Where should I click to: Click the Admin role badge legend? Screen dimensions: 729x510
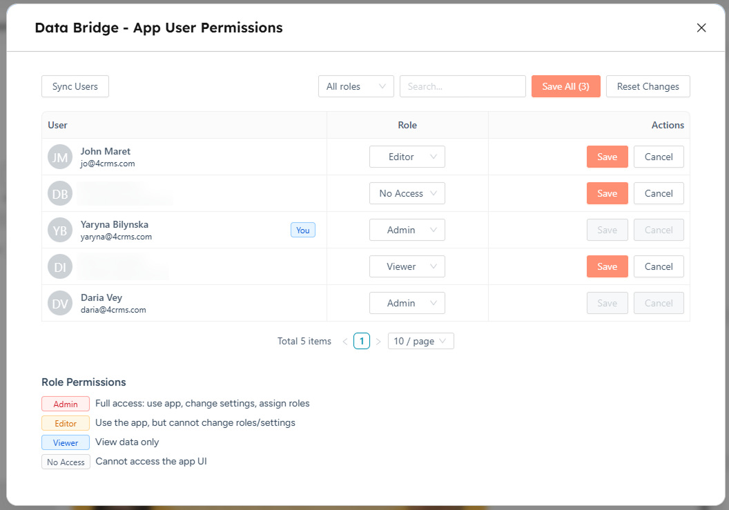(x=65, y=404)
